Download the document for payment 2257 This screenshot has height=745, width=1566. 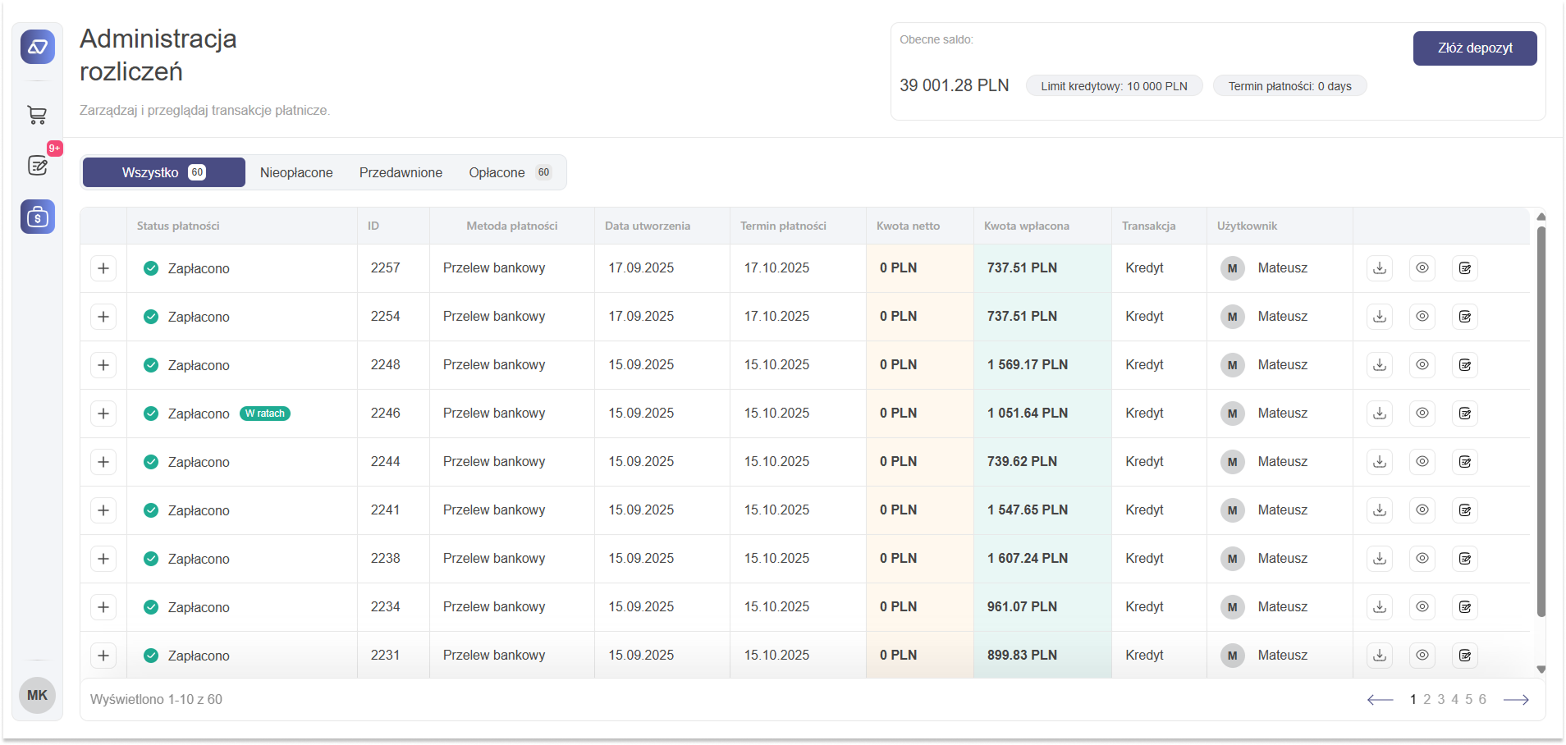(x=1380, y=268)
